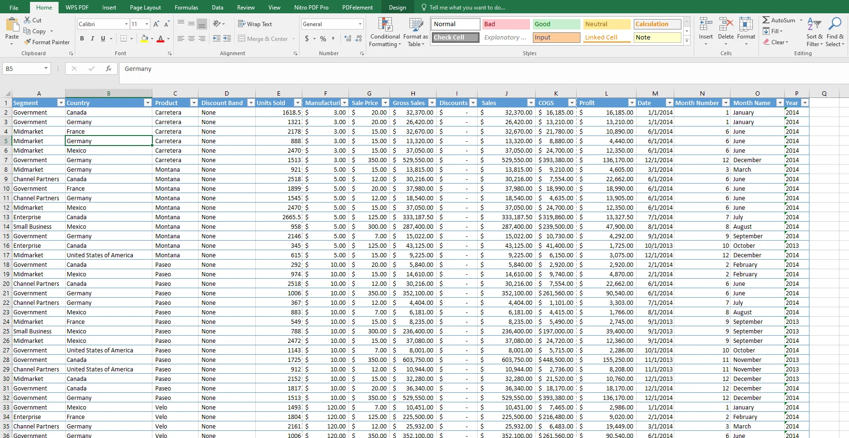Click the Cut scissors icon
Viewport: 849px width, 438px height.
pos(27,20)
